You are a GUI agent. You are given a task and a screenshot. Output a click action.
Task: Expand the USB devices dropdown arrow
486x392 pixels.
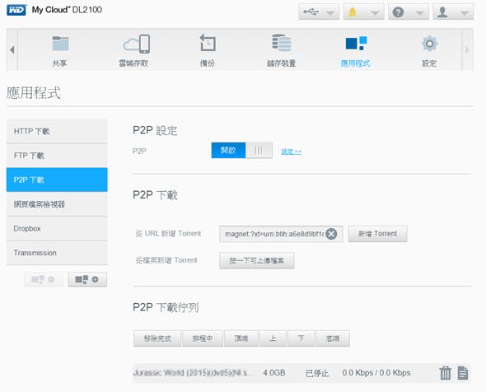click(x=330, y=13)
